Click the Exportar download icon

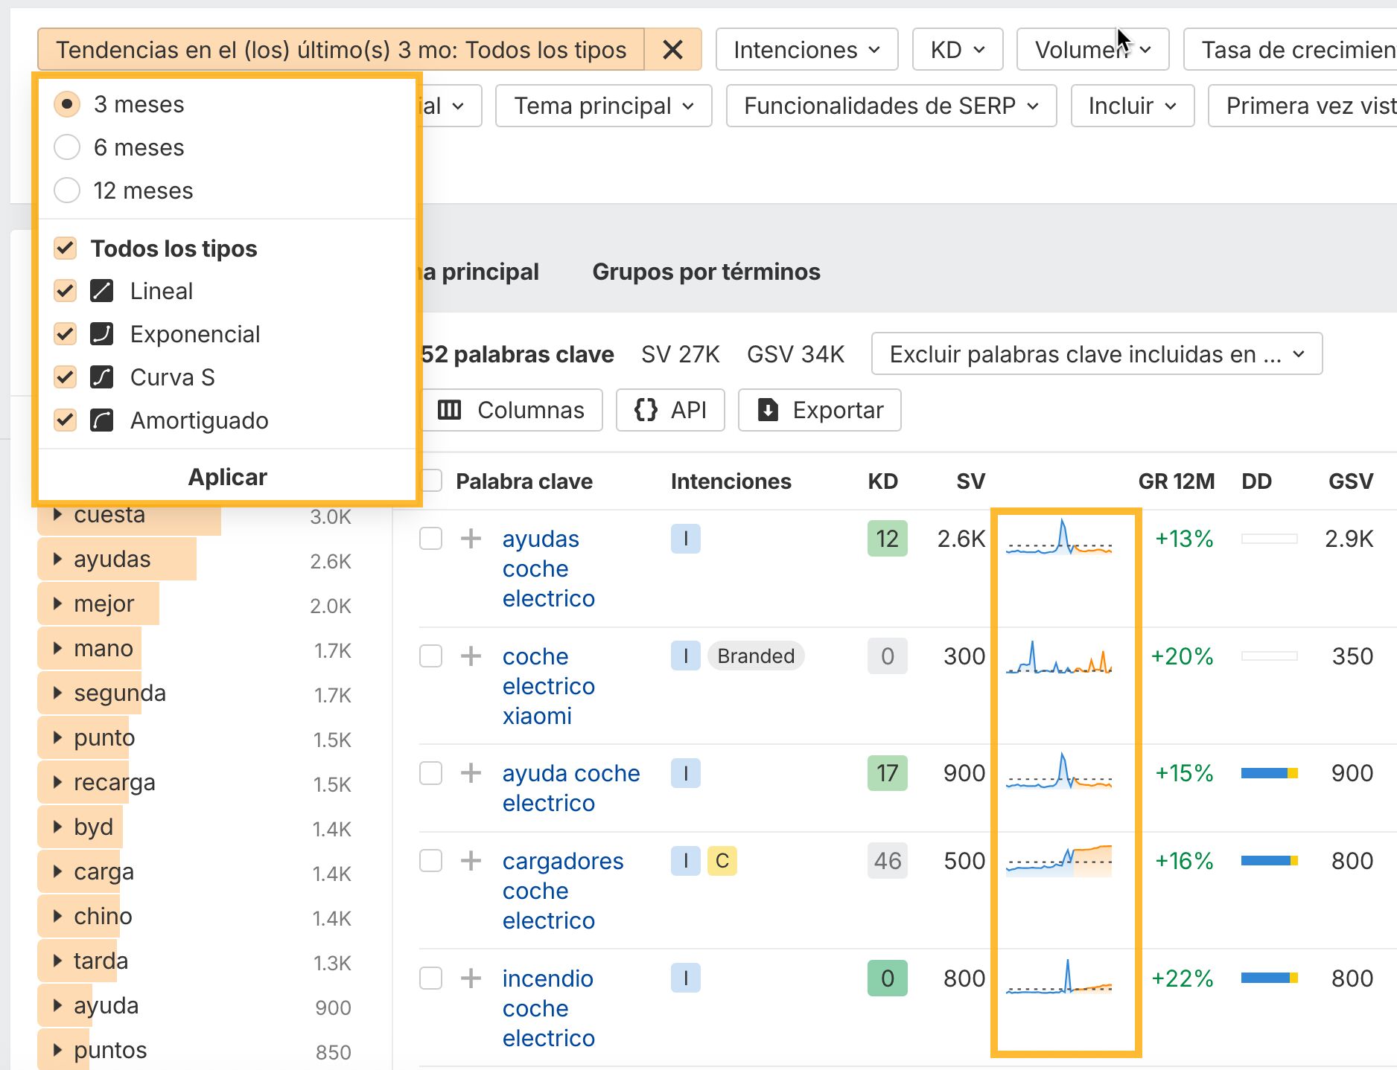tap(768, 410)
